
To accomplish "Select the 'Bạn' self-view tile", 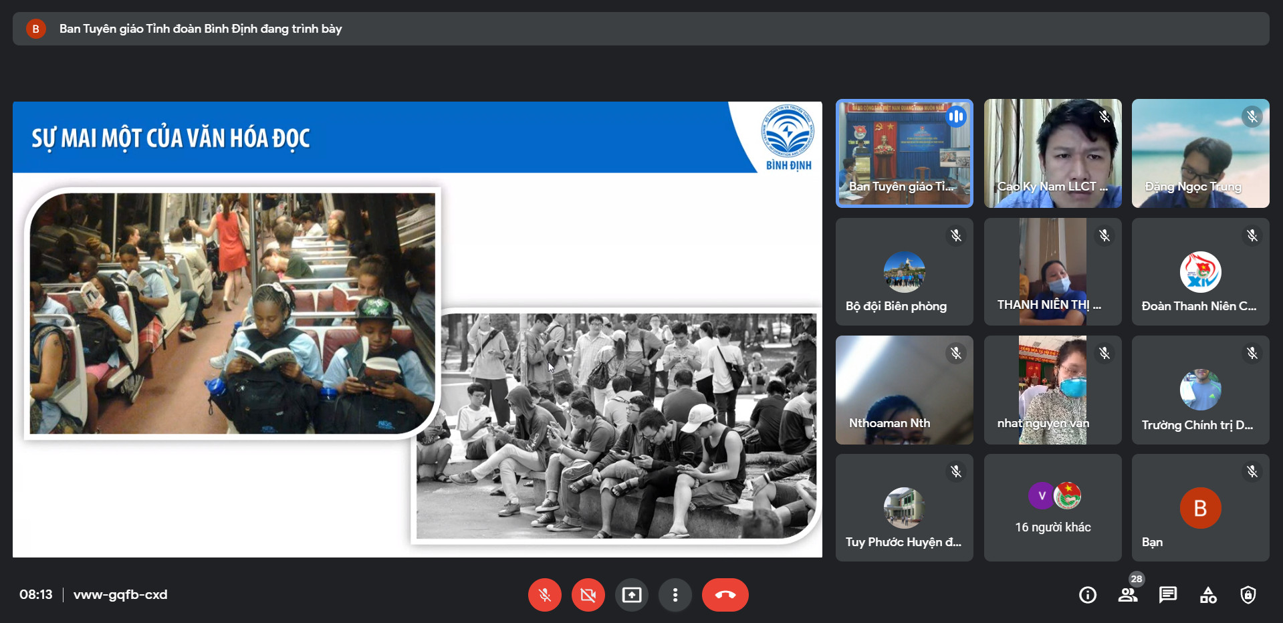I will [x=1200, y=508].
